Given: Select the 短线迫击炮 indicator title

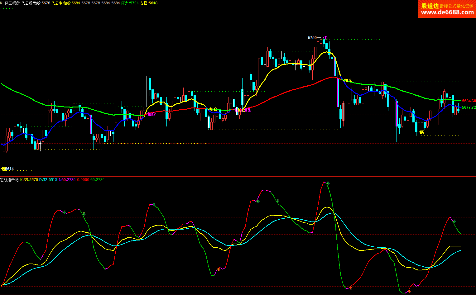Looking at the screenshot, I should (9, 180).
